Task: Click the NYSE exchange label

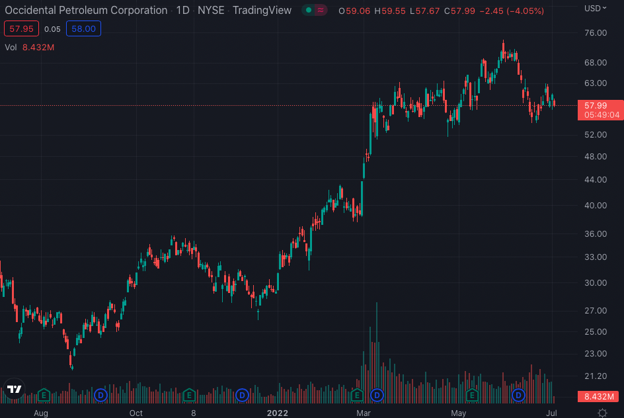Action: 211,11
